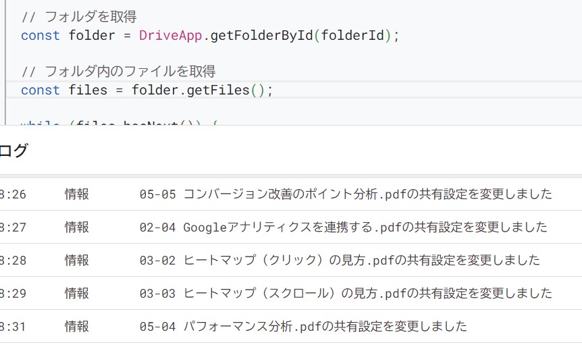Viewport: 582px width, 349px height.
Task: Click the 情報 level on the :31 log row
Action: [77, 327]
